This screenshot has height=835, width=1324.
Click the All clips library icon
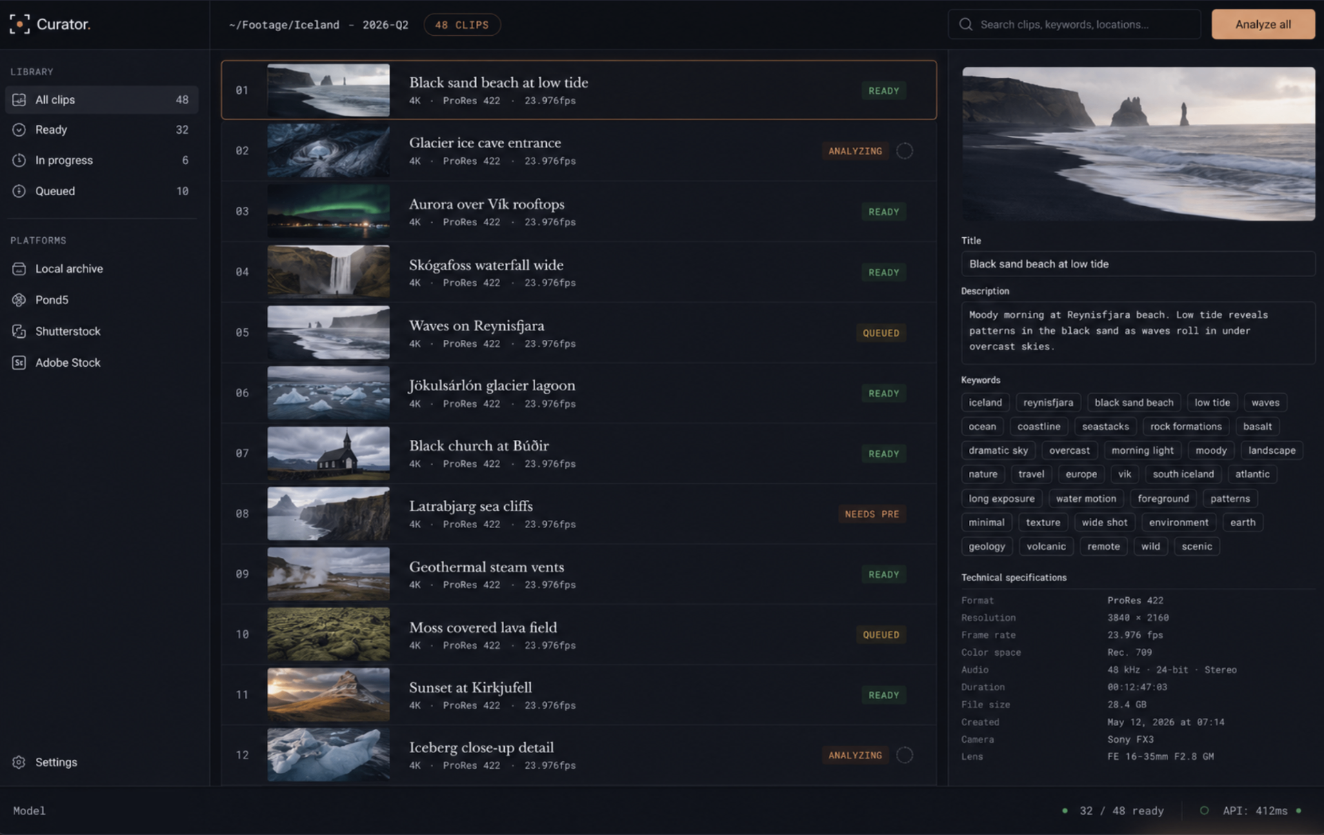coord(19,100)
